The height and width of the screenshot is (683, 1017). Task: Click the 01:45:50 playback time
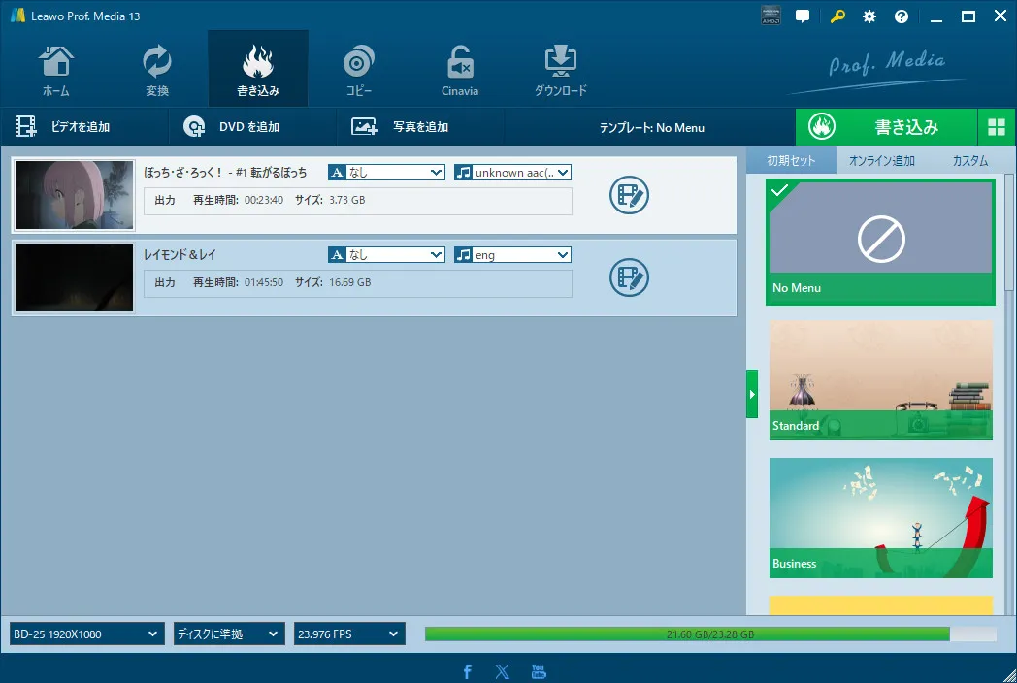(x=263, y=282)
